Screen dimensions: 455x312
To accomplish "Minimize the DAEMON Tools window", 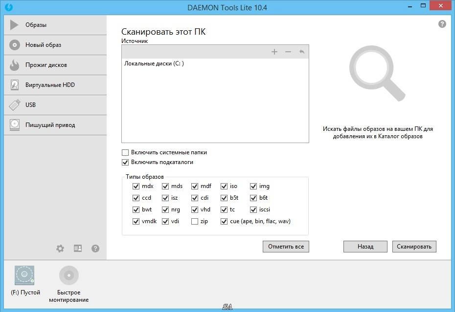I will tap(410, 6).
